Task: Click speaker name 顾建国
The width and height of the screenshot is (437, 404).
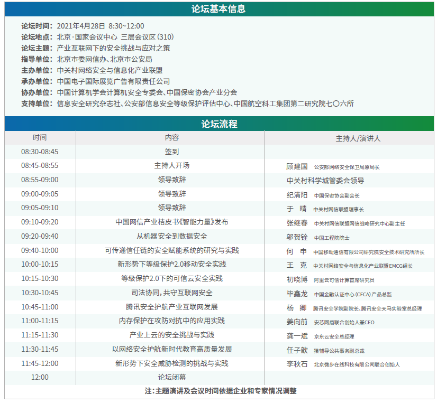Action: [x=297, y=166]
